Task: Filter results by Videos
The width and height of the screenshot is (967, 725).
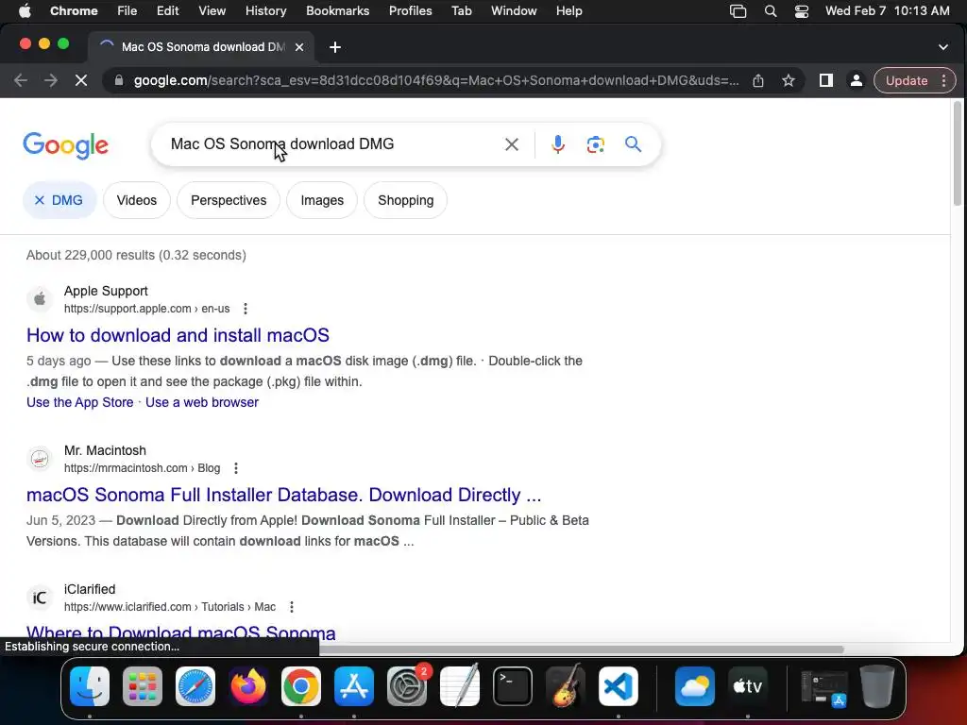Action: pyautogui.click(x=136, y=200)
